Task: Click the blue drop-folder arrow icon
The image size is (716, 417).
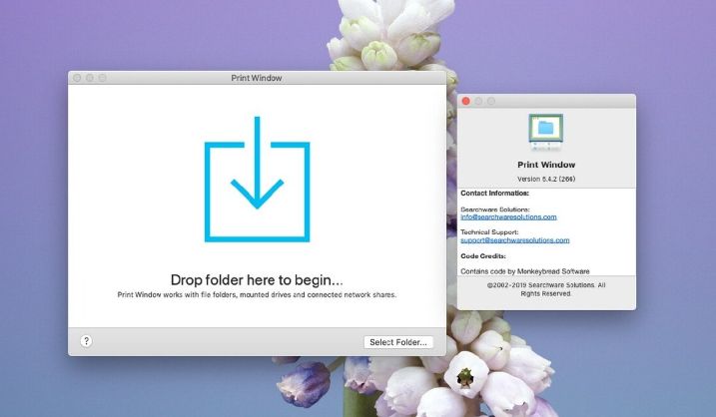Action: [x=257, y=179]
